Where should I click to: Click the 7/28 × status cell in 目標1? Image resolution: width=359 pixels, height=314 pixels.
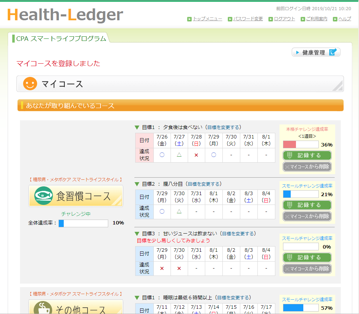pyautogui.click(x=196, y=155)
